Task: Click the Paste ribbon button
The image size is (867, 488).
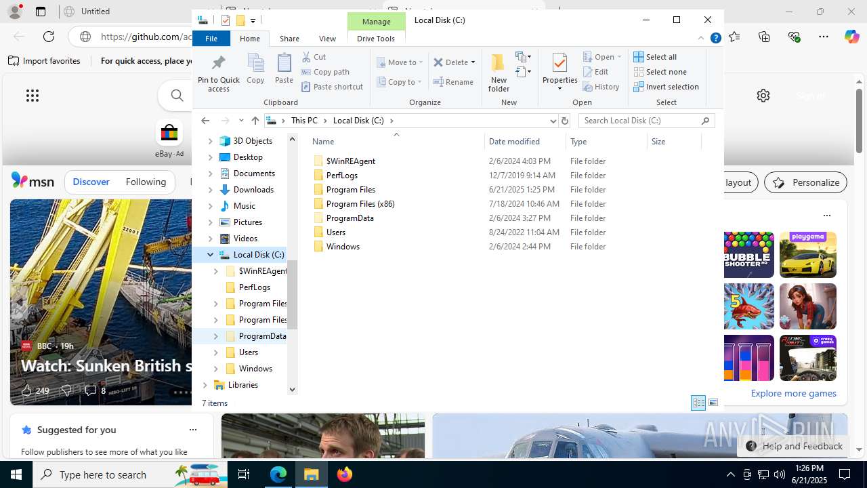Action: click(x=284, y=70)
